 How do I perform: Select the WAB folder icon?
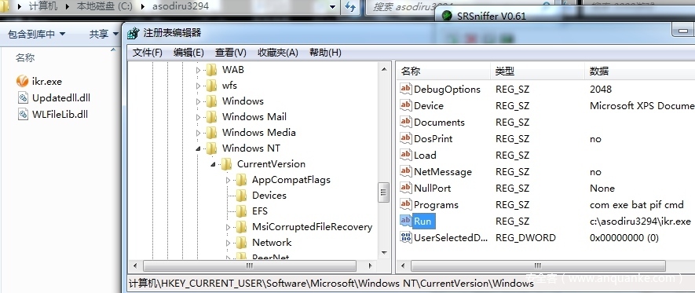coord(211,70)
